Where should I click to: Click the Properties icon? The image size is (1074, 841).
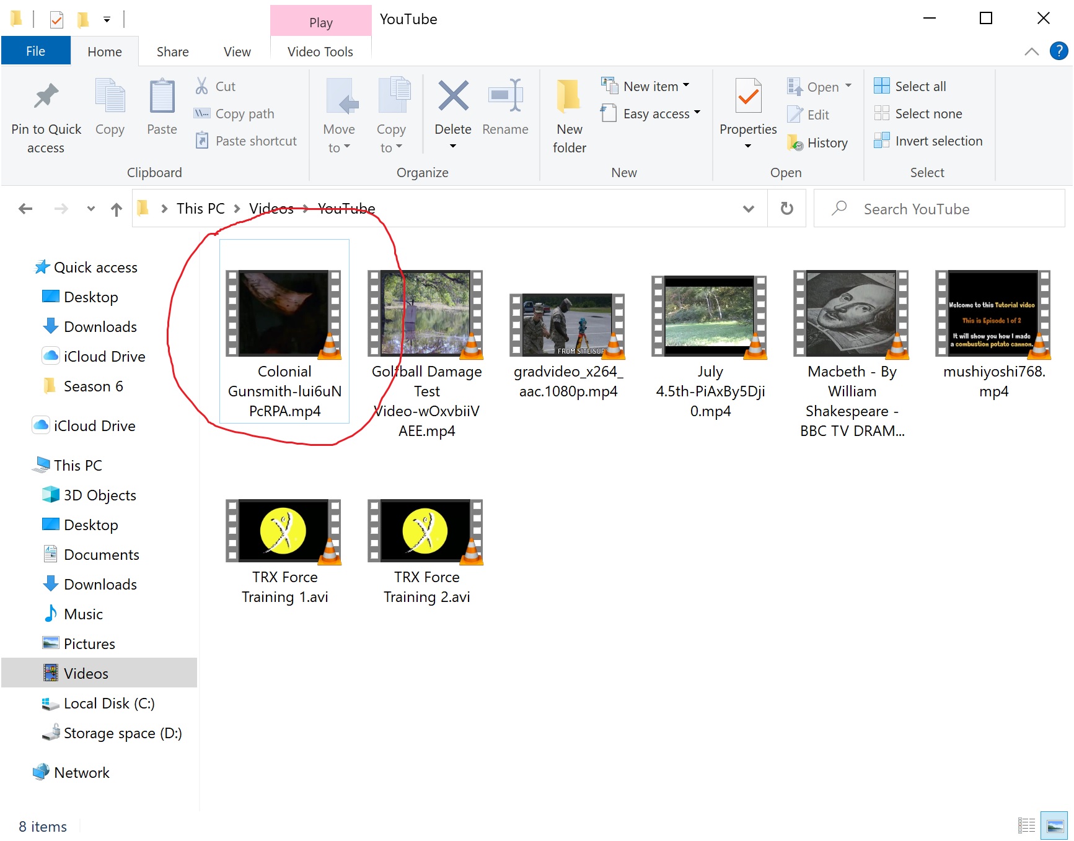click(x=747, y=98)
